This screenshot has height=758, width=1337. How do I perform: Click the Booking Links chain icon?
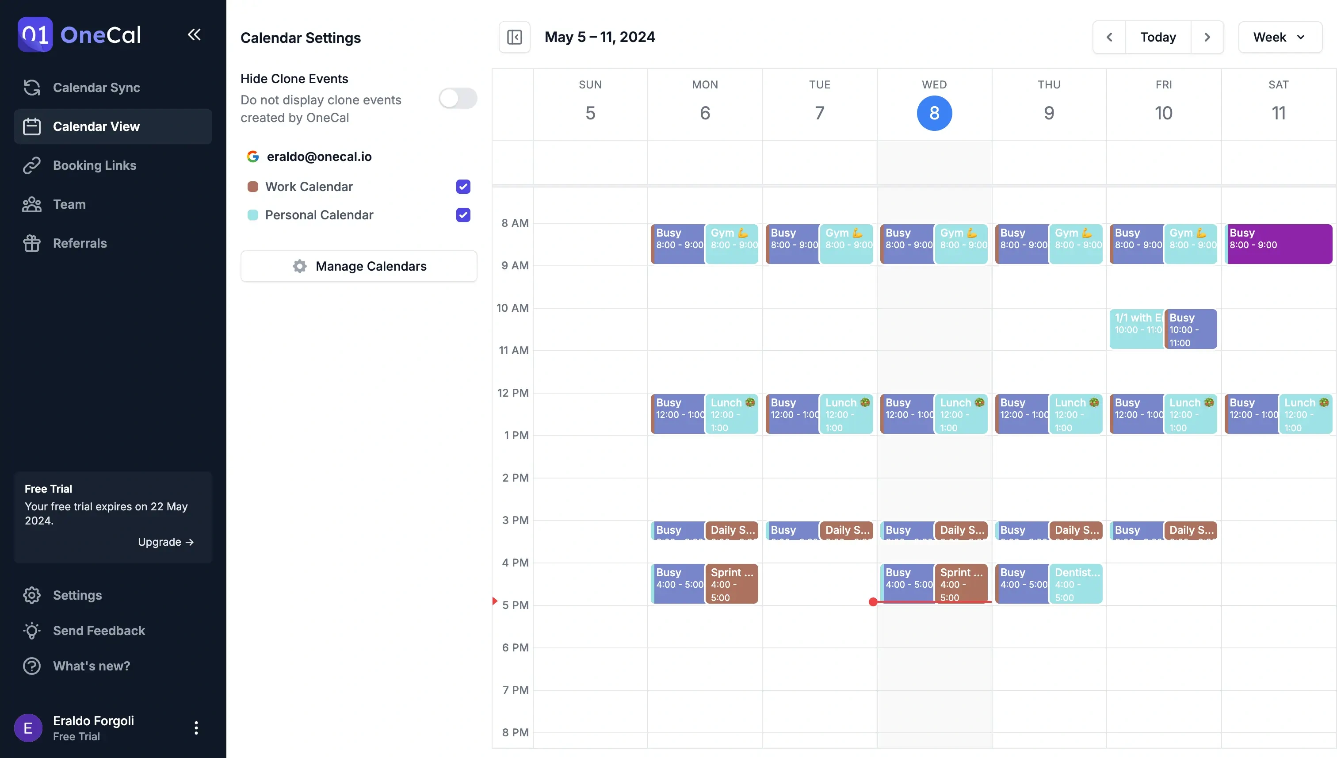point(32,165)
